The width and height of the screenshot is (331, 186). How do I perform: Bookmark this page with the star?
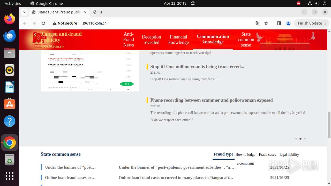266,23
